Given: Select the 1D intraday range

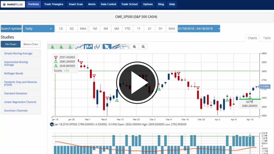Looking at the screenshot, I should [x=61, y=29].
